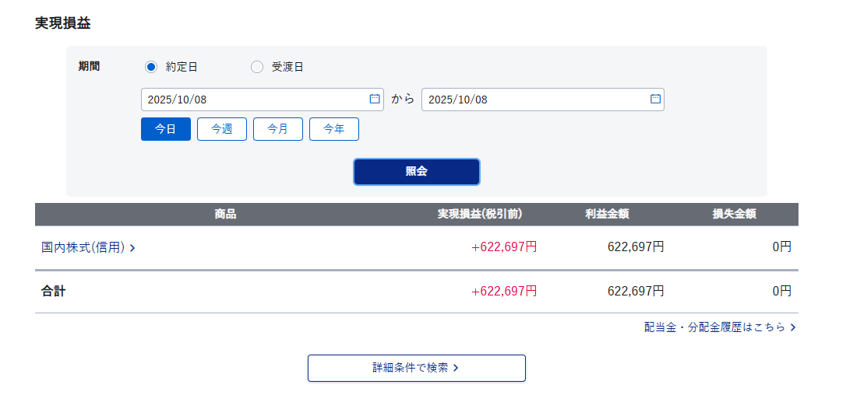Select the 利益金額 column header
The height and width of the screenshot is (409, 846).
(608, 214)
